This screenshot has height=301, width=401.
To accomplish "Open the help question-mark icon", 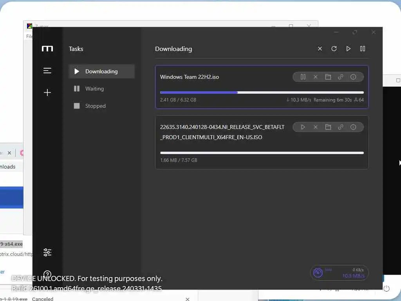I will (x=47, y=274).
